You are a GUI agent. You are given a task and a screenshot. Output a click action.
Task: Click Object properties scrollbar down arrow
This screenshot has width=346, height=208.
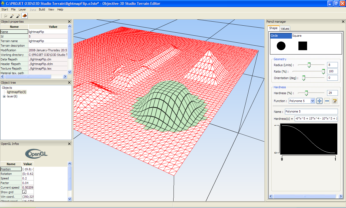tap(69, 72)
